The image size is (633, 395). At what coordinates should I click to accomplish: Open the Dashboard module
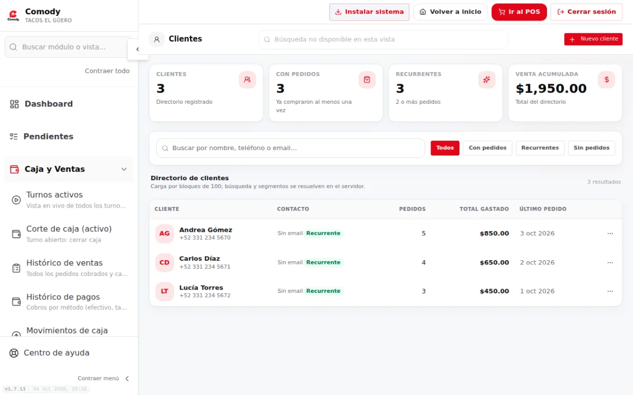coord(69,104)
